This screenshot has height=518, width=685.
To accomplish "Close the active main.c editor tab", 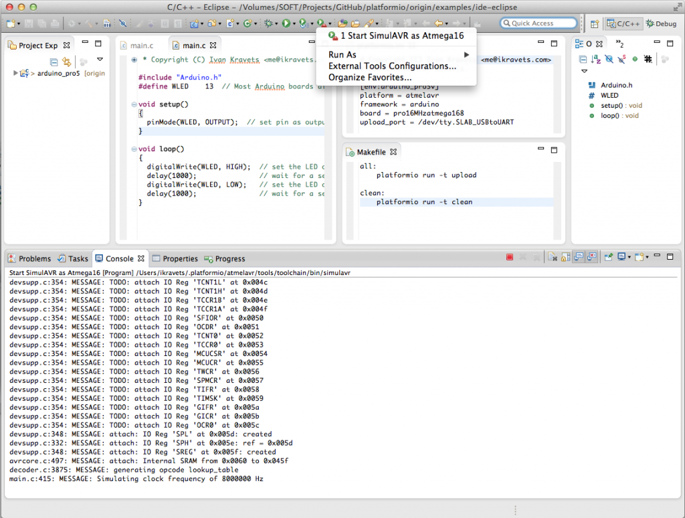I will pos(213,46).
